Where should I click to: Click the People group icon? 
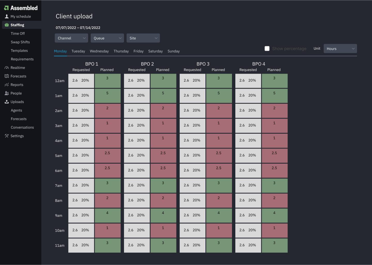pyautogui.click(x=7, y=93)
